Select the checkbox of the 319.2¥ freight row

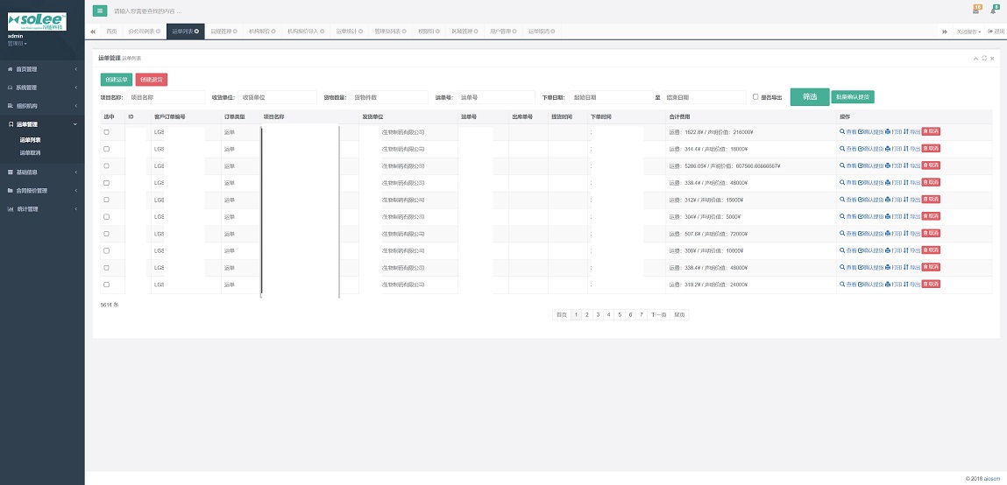pyautogui.click(x=107, y=285)
